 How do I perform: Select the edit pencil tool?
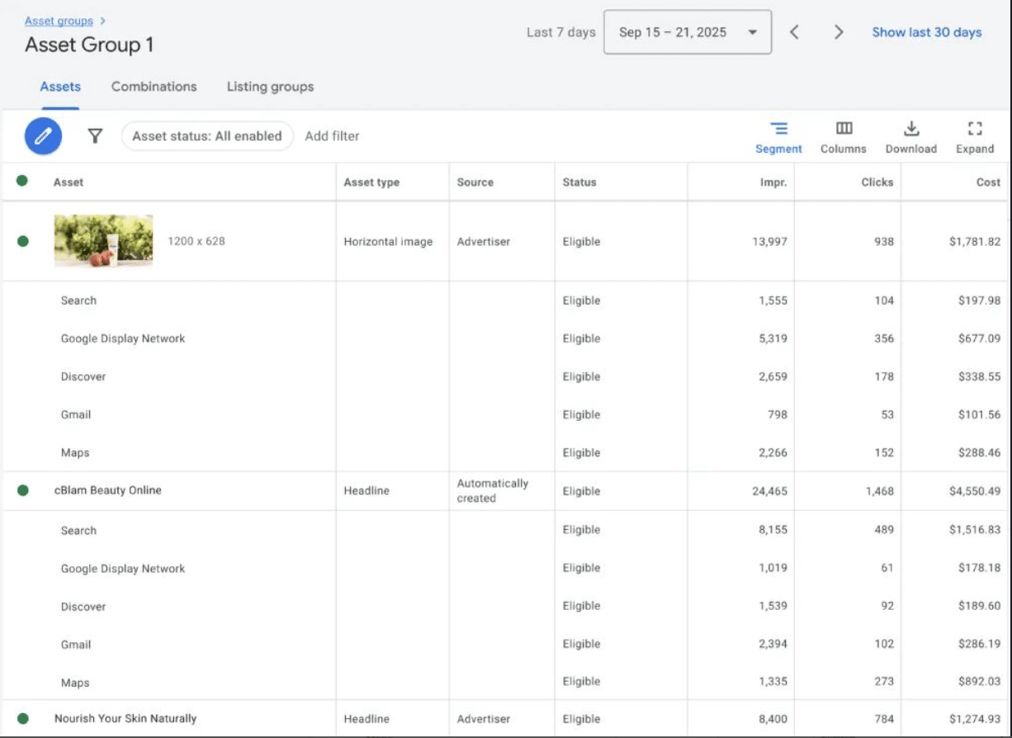pos(43,135)
